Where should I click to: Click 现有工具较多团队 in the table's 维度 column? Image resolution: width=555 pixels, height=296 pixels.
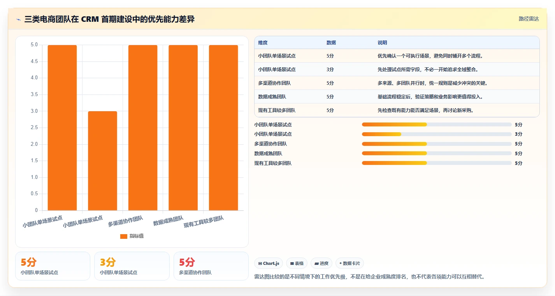(277, 110)
